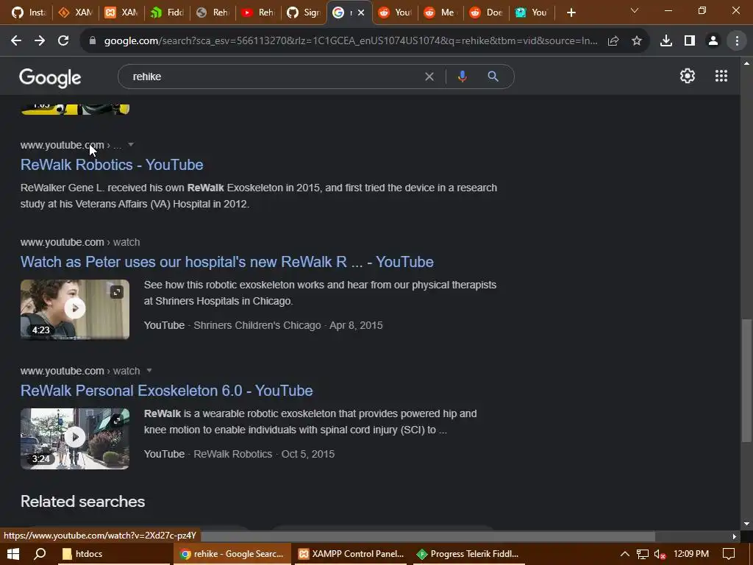Screen dimensions: 753x565
Task: Click the horizontal scrollbar at the bottom
Action: (x=429, y=536)
